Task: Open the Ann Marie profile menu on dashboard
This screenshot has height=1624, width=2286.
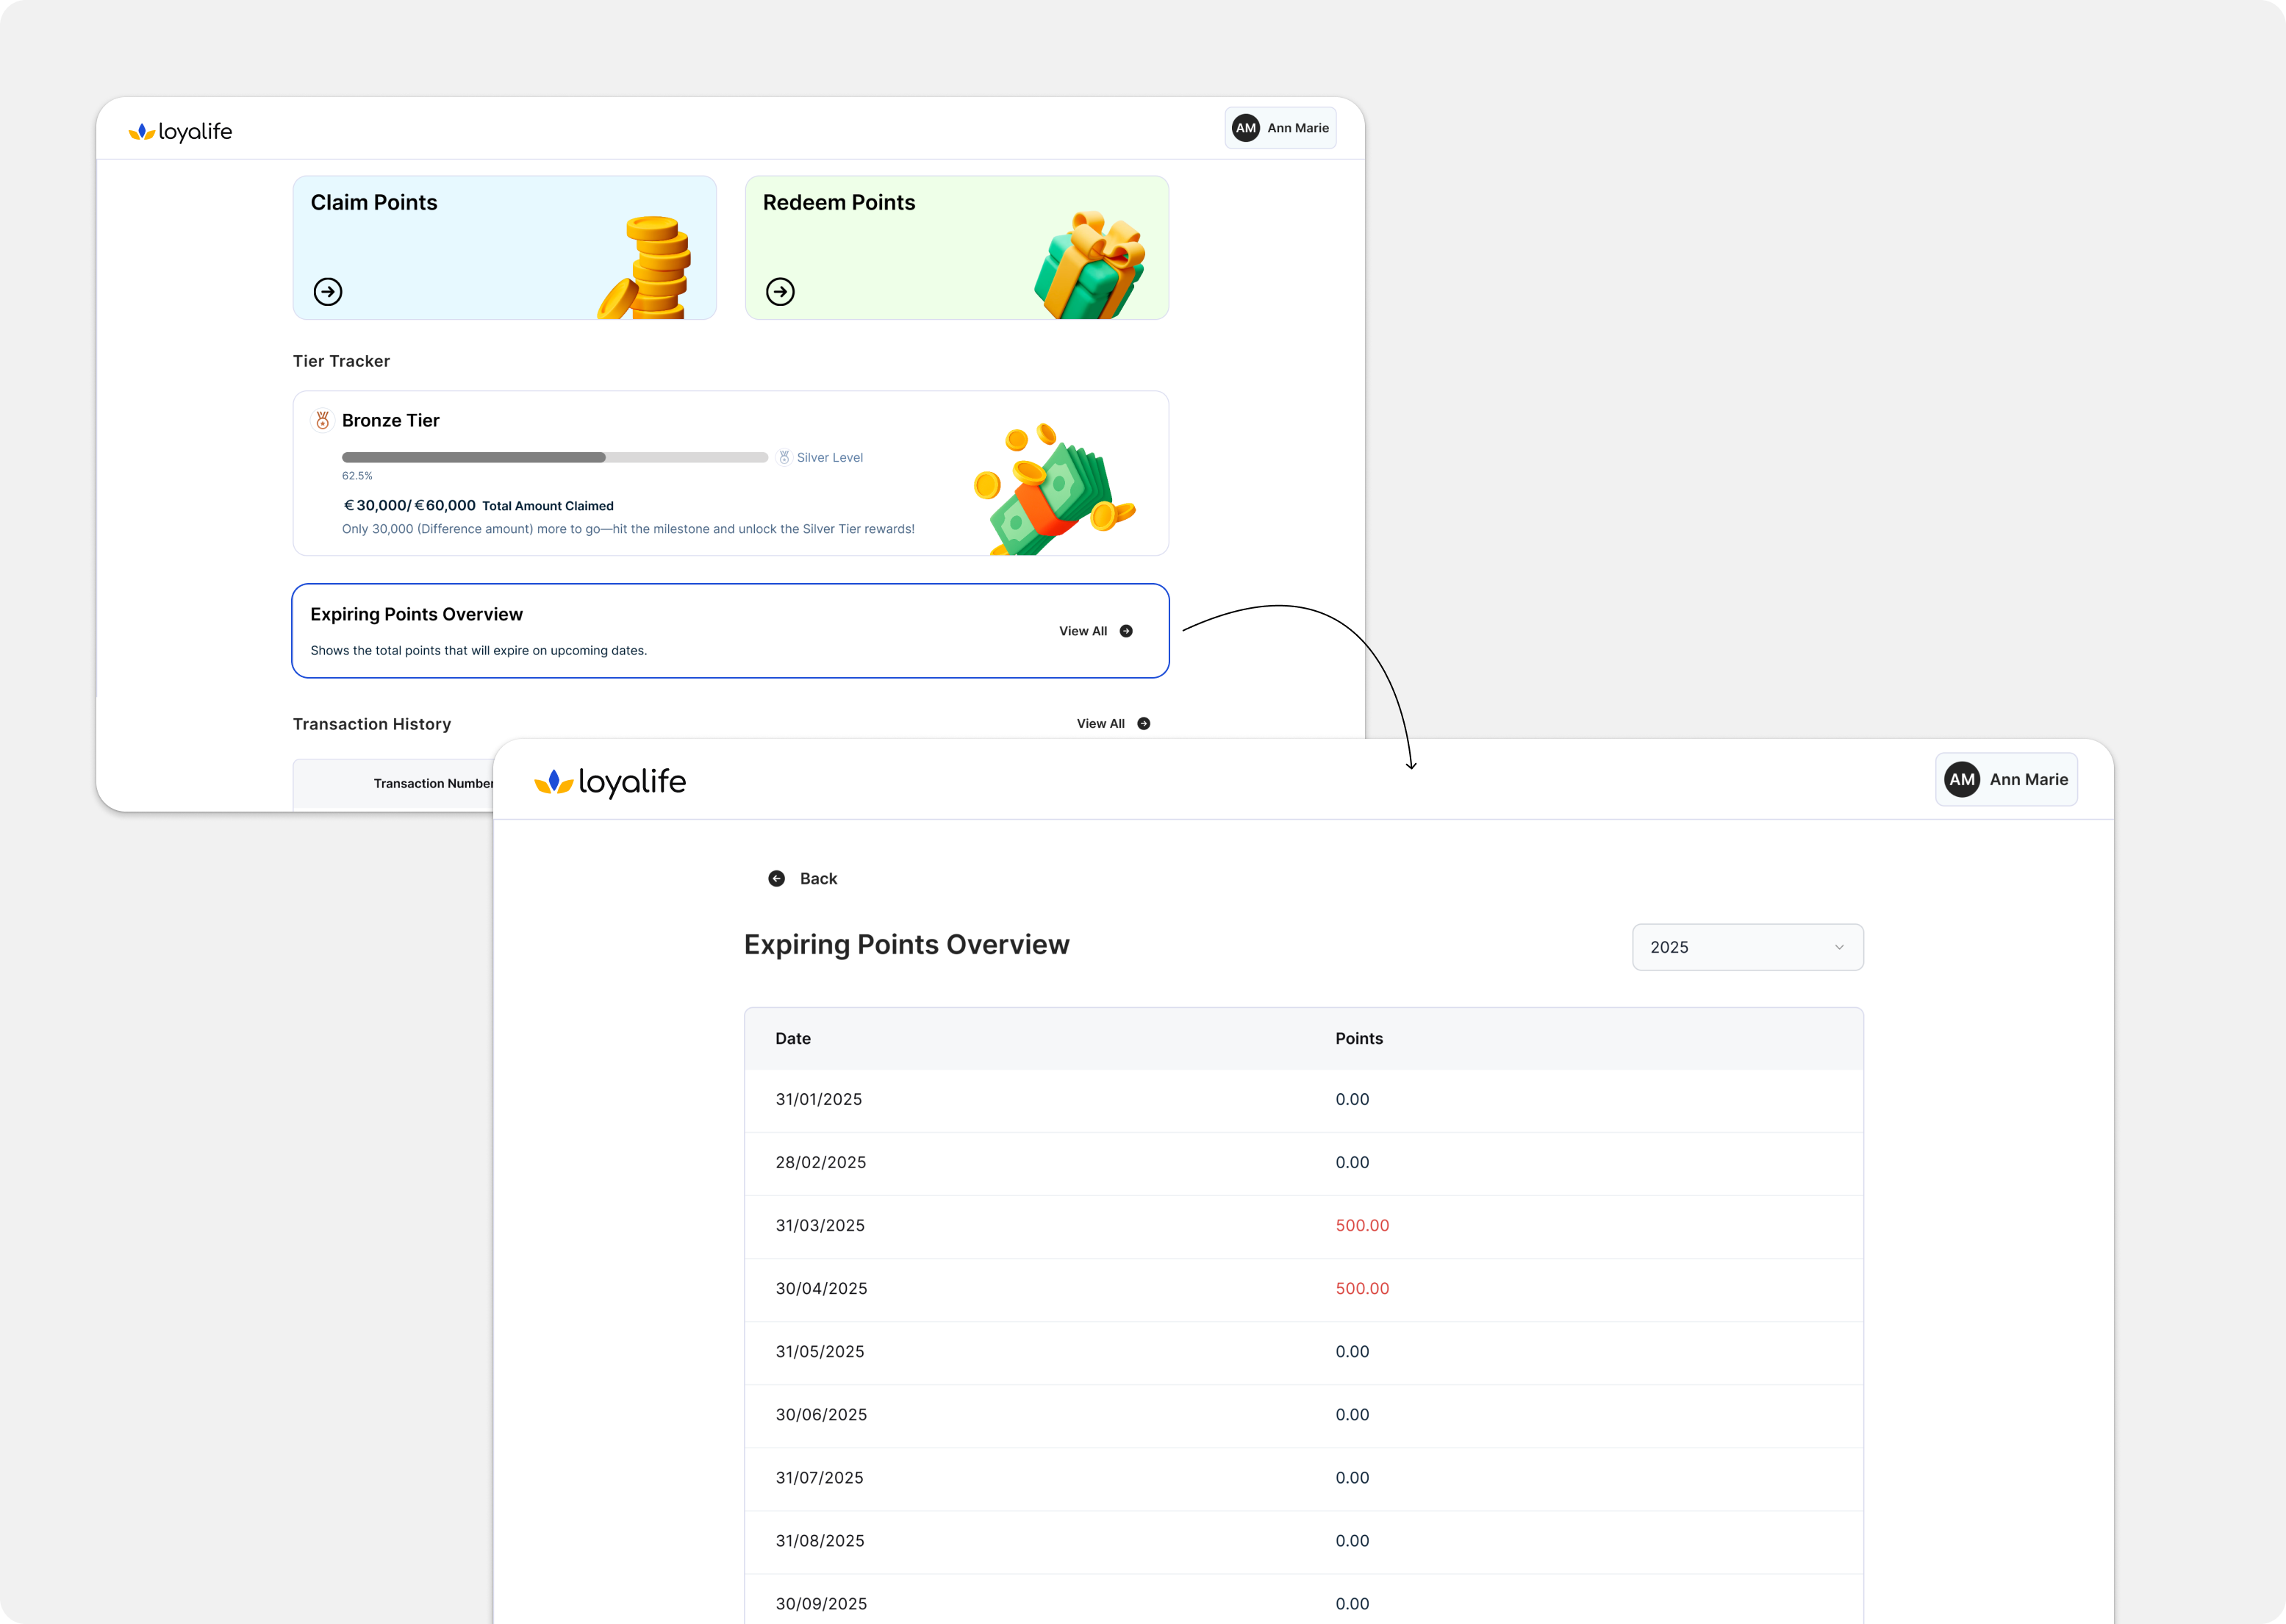Action: pyautogui.click(x=1280, y=128)
